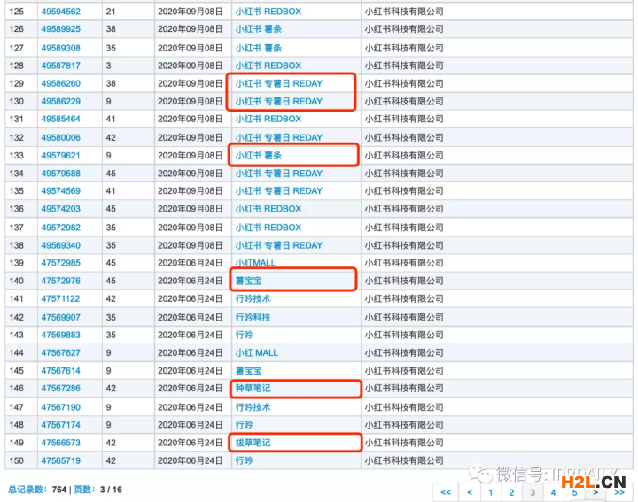Open 薯宝宝 trademark in row 145
The width and height of the screenshot is (638, 502).
pos(248,370)
